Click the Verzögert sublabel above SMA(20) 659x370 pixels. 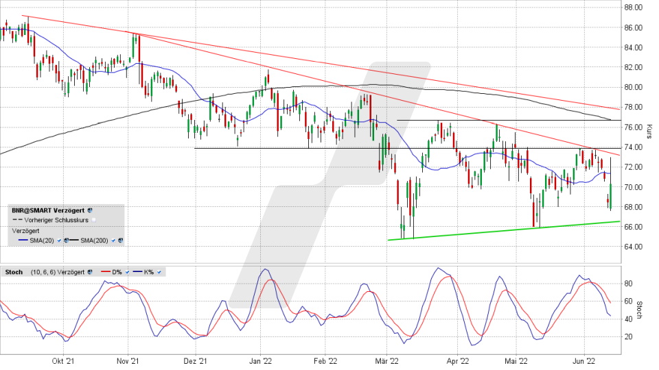[x=25, y=231]
